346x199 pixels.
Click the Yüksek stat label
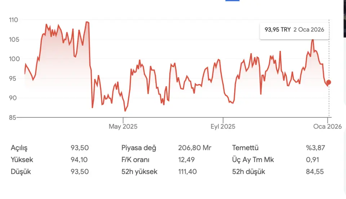click(x=22, y=160)
